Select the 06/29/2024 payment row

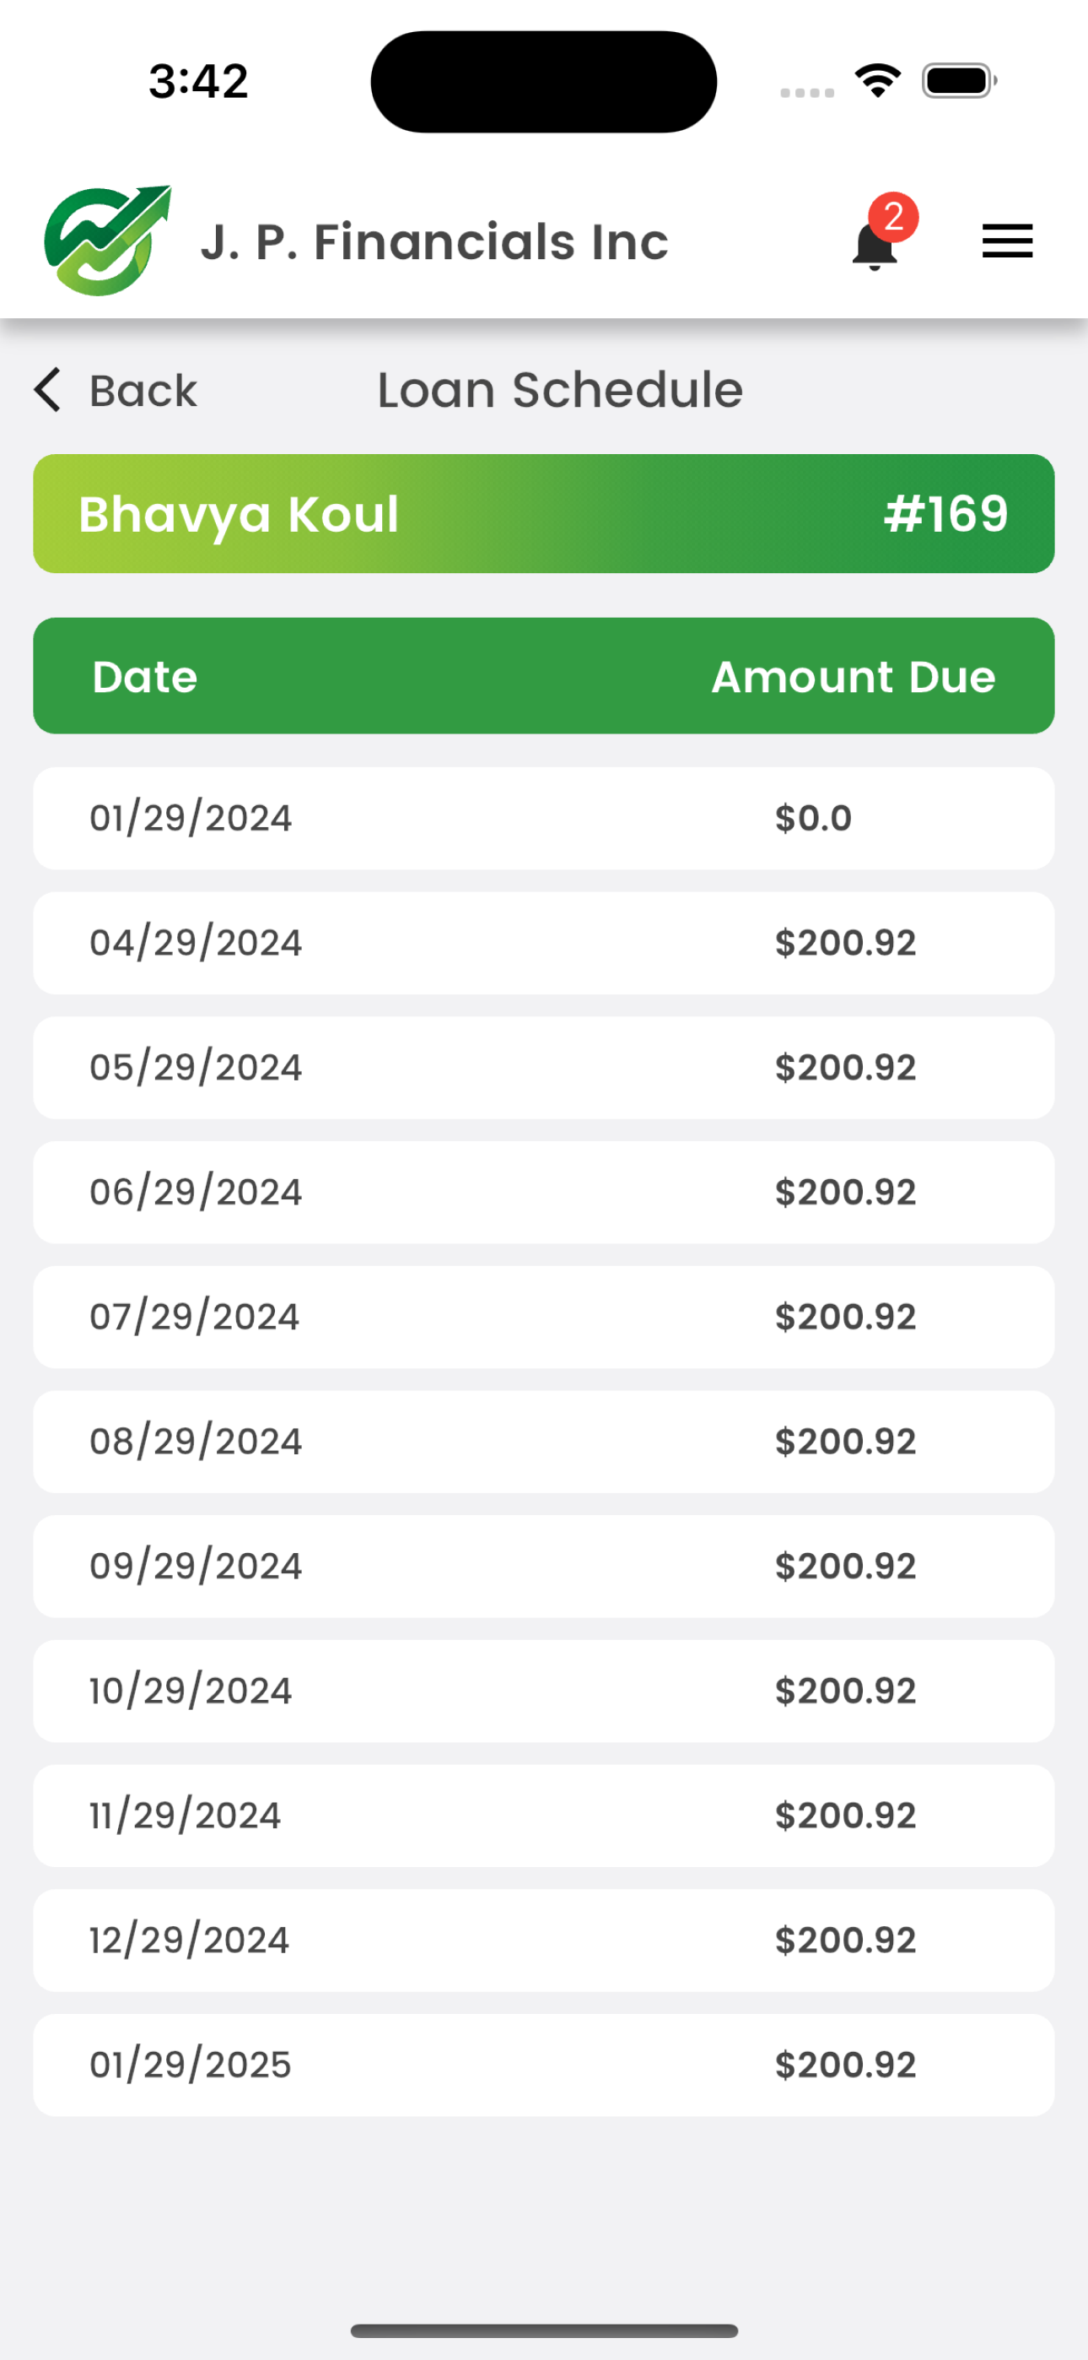(x=544, y=1192)
